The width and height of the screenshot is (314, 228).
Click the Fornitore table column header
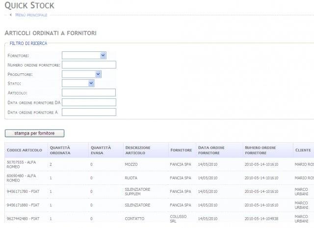[x=181, y=150]
